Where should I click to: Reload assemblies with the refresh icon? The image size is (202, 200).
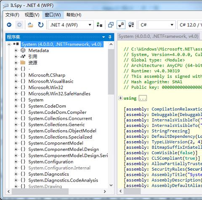click(41, 25)
